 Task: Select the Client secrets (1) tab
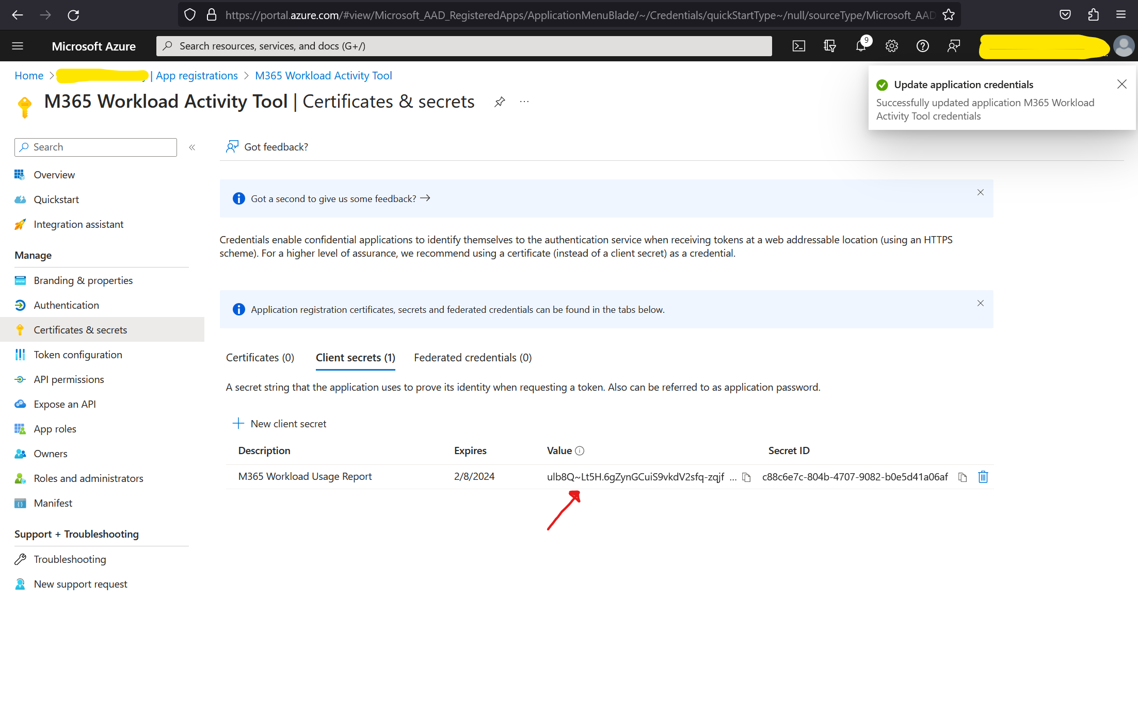click(355, 358)
